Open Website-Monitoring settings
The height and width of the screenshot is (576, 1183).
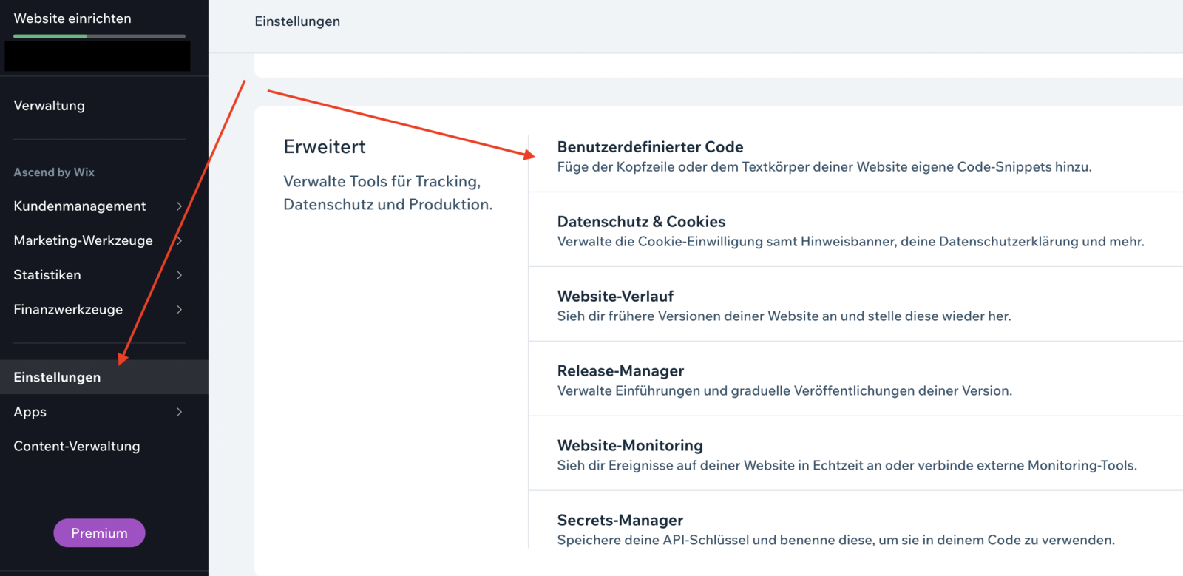630,446
